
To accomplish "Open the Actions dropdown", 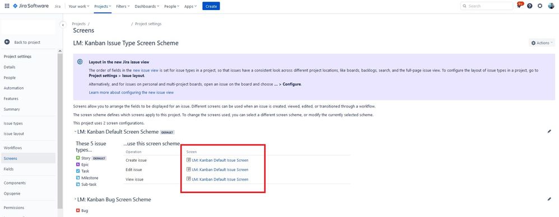I will (542, 43).
